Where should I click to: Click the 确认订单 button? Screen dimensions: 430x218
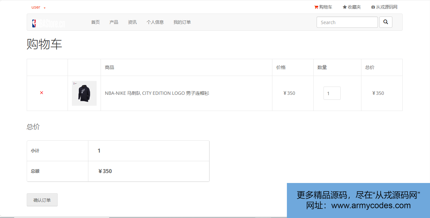coord(42,200)
